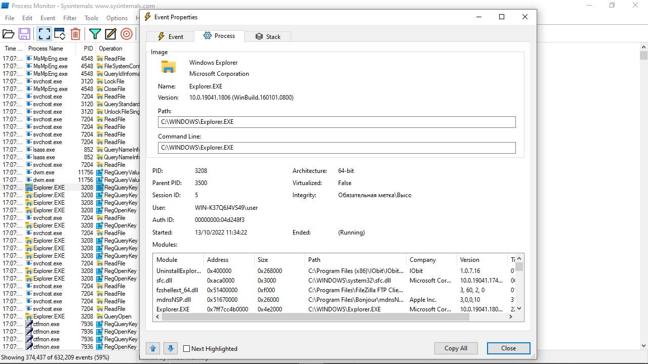Select the UninstallExplor... module row
648x364 pixels.
click(334, 271)
